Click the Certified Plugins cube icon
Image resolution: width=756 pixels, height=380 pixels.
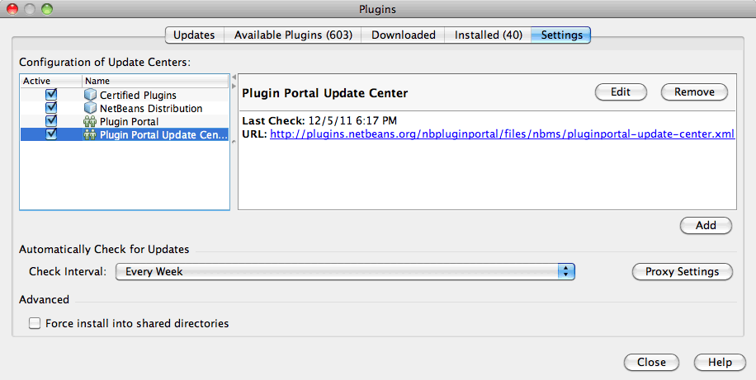[x=90, y=96]
